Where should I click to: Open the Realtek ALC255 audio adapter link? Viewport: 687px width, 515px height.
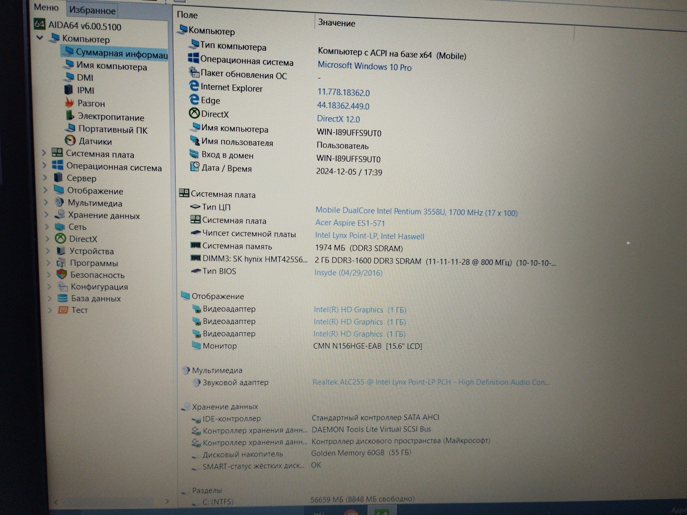[431, 382]
